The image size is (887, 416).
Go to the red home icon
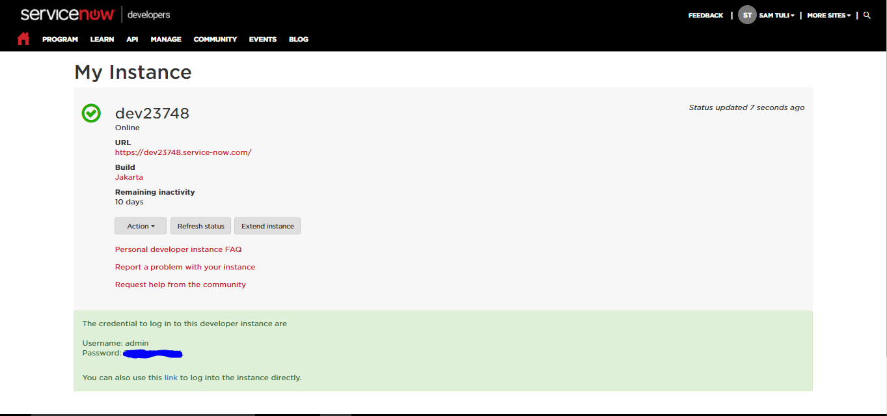tap(23, 39)
